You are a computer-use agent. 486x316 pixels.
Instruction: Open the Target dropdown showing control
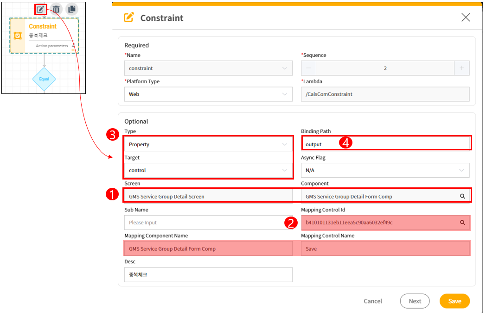208,170
